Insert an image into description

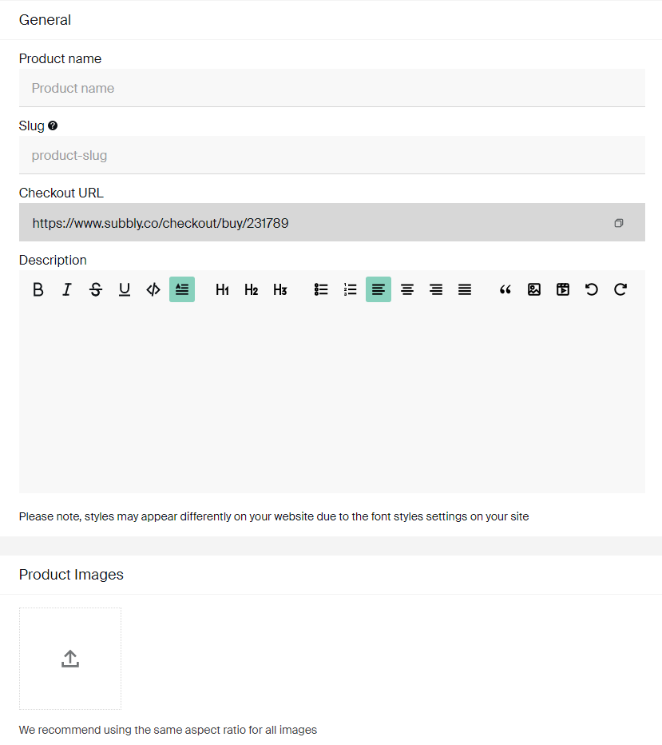point(534,289)
